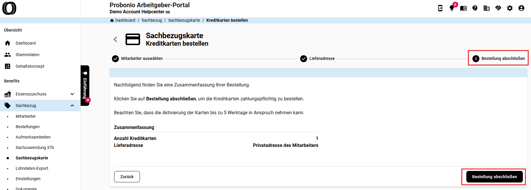Image resolution: width=531 pixels, height=190 pixels.
Task: Click the question mark help icon
Action: coord(475,8)
